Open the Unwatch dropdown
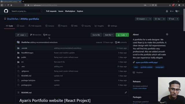185x104 pixels. 141,19
